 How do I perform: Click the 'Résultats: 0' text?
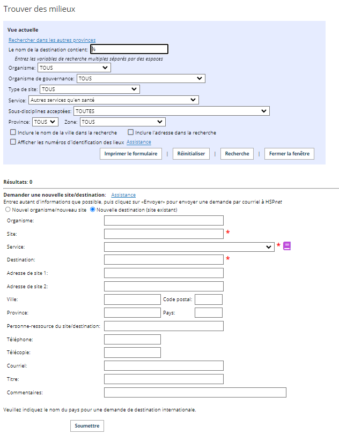point(18,182)
